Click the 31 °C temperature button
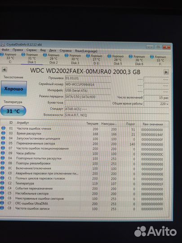 13,111
